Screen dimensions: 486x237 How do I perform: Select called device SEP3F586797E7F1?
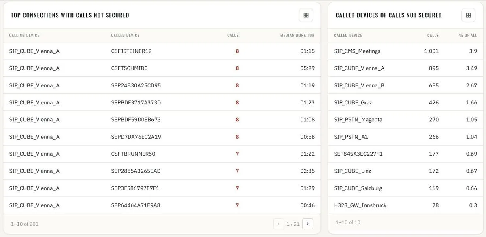[x=135, y=188]
